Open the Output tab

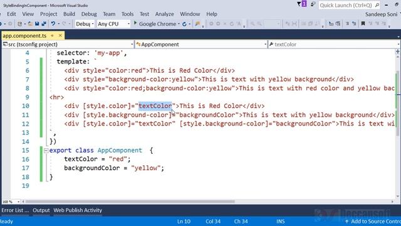coord(41,210)
